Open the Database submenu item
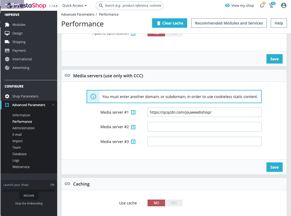The height and width of the screenshot is (216, 291). coord(19,154)
